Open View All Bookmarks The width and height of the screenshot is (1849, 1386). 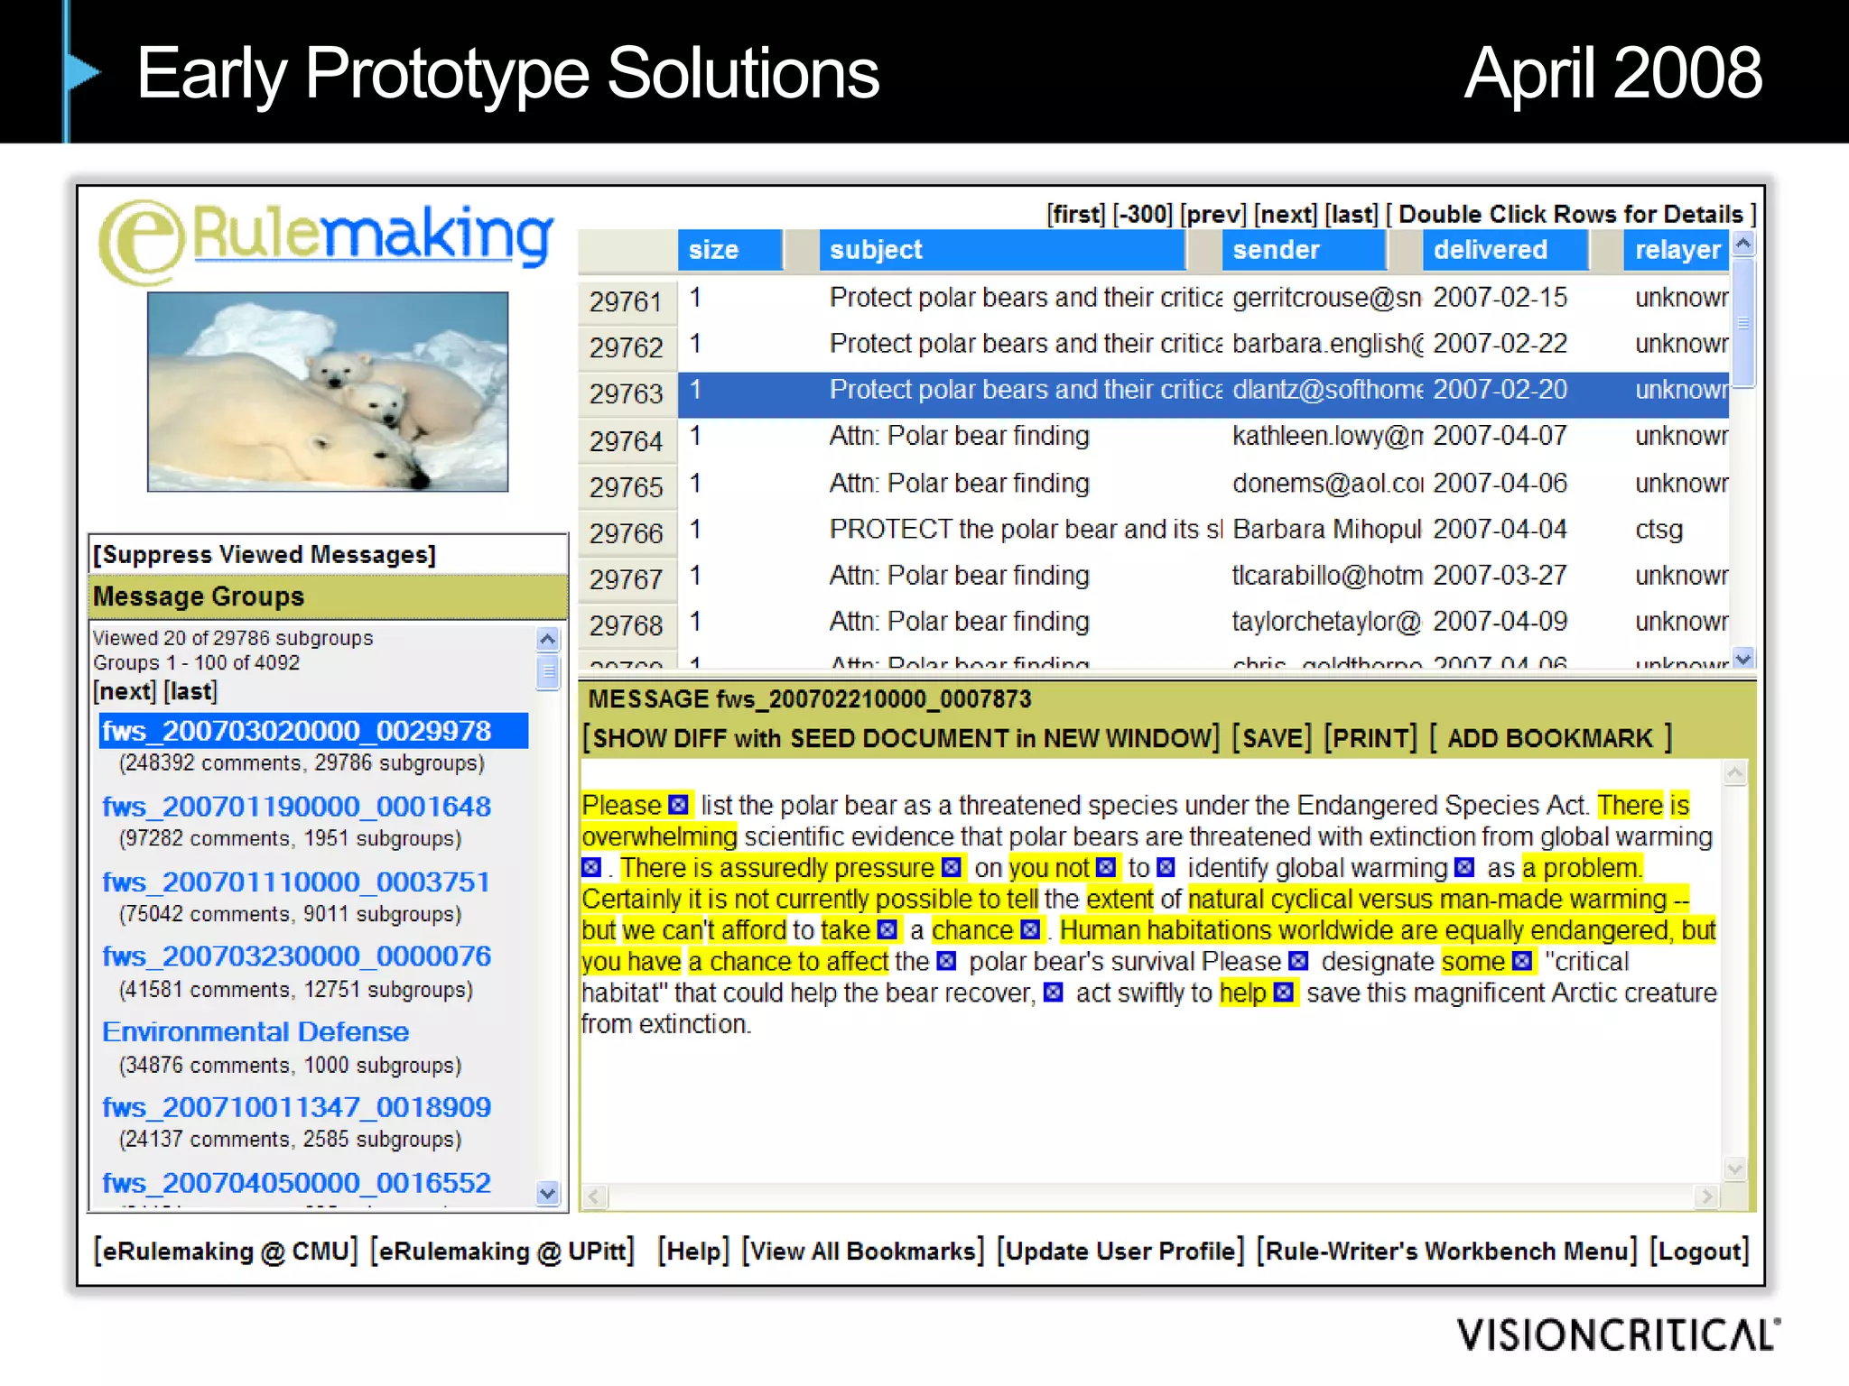(x=863, y=1251)
